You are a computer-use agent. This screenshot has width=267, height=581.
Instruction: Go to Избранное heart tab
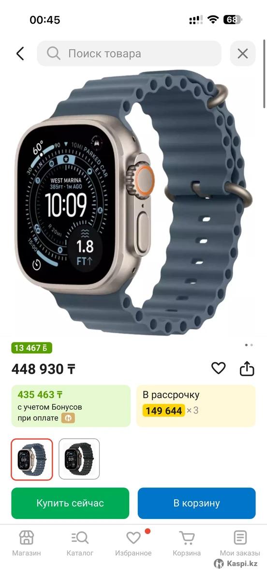click(x=133, y=543)
